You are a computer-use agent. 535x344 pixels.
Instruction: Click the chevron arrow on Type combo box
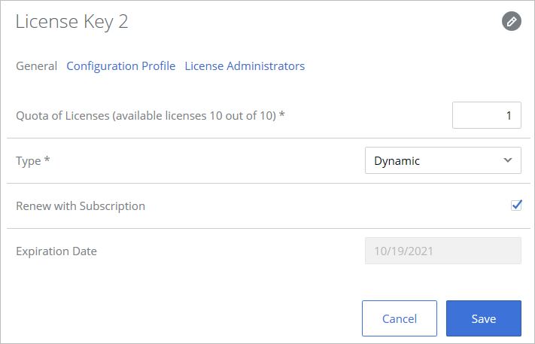pyautogui.click(x=509, y=160)
